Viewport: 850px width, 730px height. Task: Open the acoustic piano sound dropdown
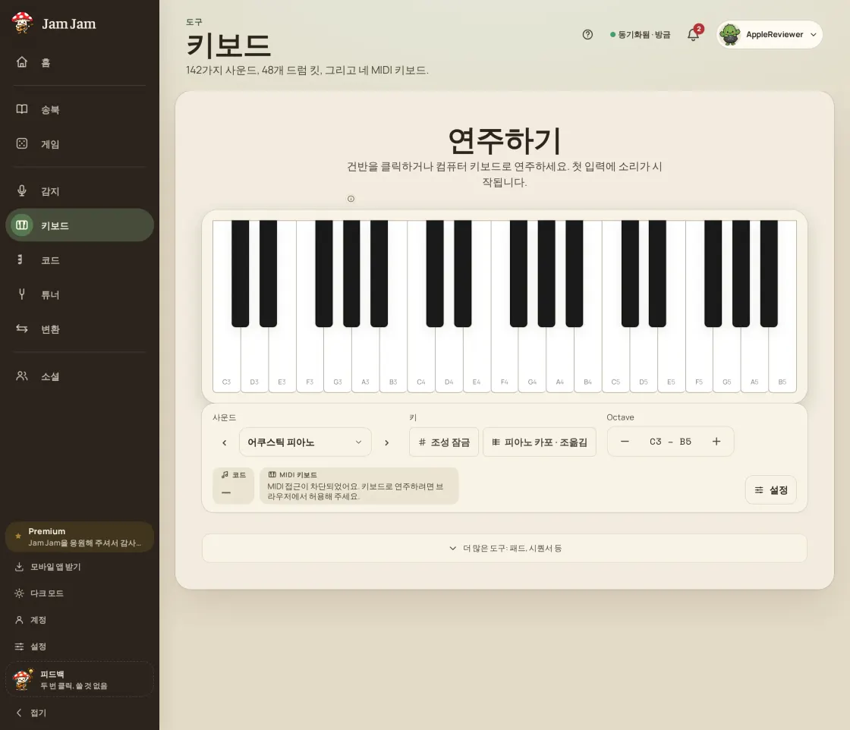pos(305,442)
